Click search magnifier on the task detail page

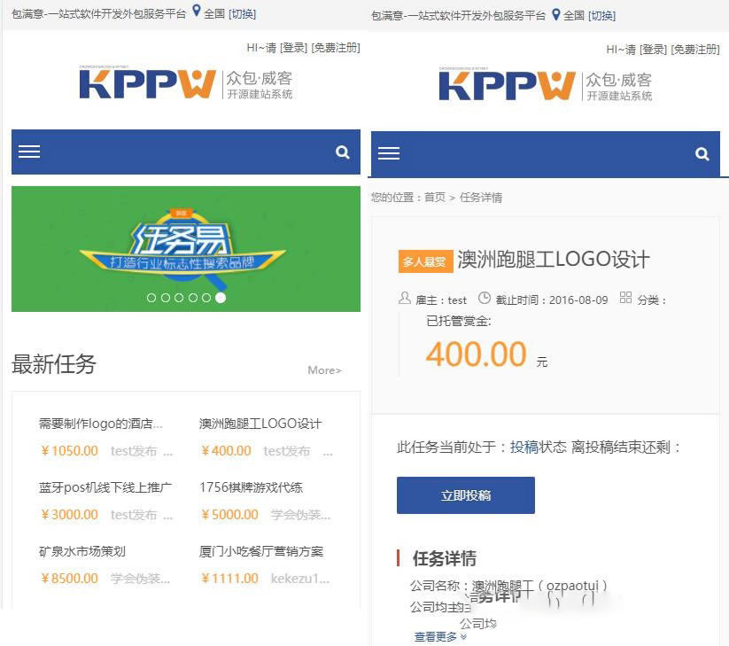(x=702, y=154)
